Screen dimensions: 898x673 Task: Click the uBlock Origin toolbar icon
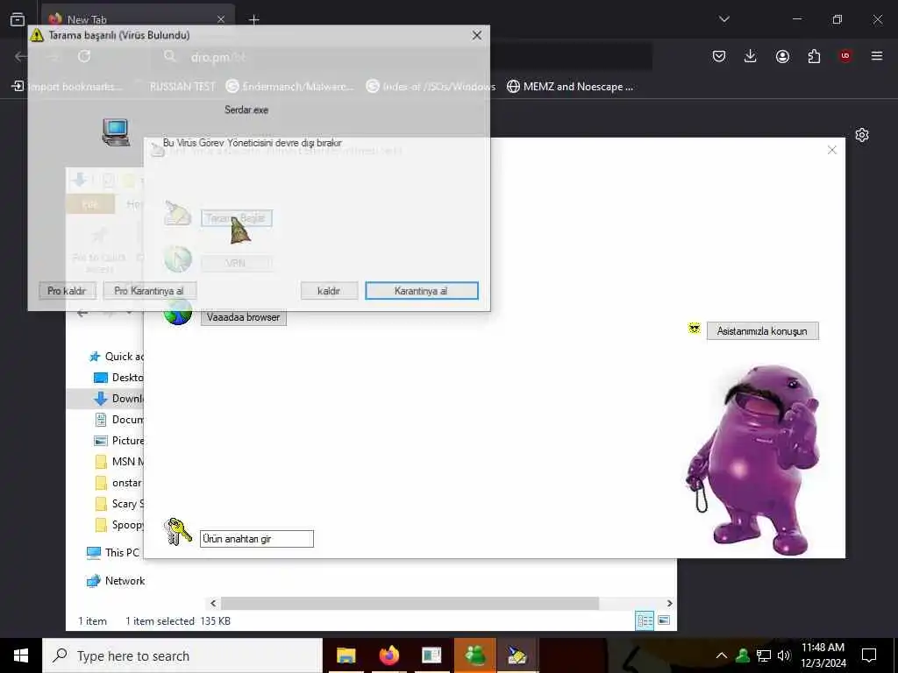point(845,56)
